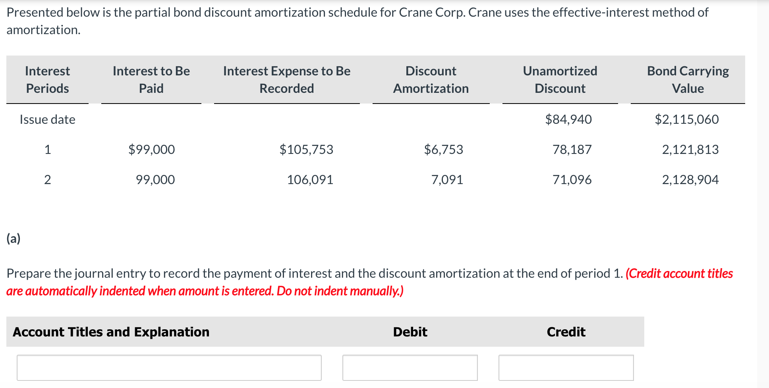Select the part (a) label

coord(14,238)
